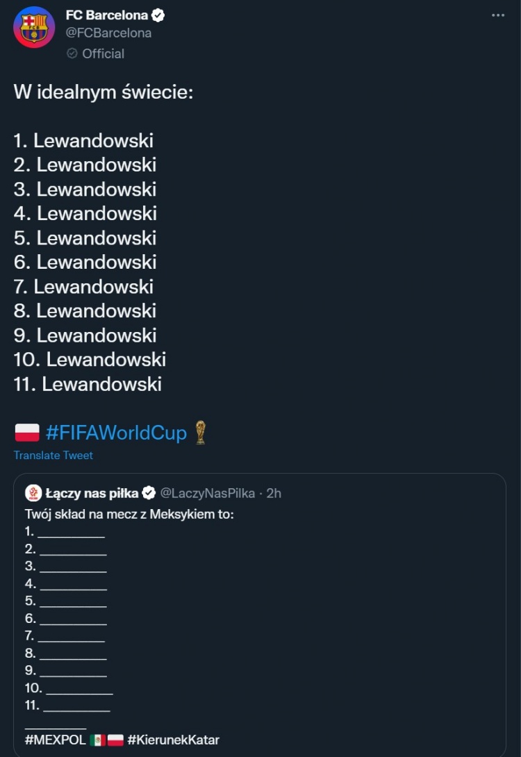Open quoted tweet via "Twój skład" text
The image size is (521, 757).
click(129, 514)
